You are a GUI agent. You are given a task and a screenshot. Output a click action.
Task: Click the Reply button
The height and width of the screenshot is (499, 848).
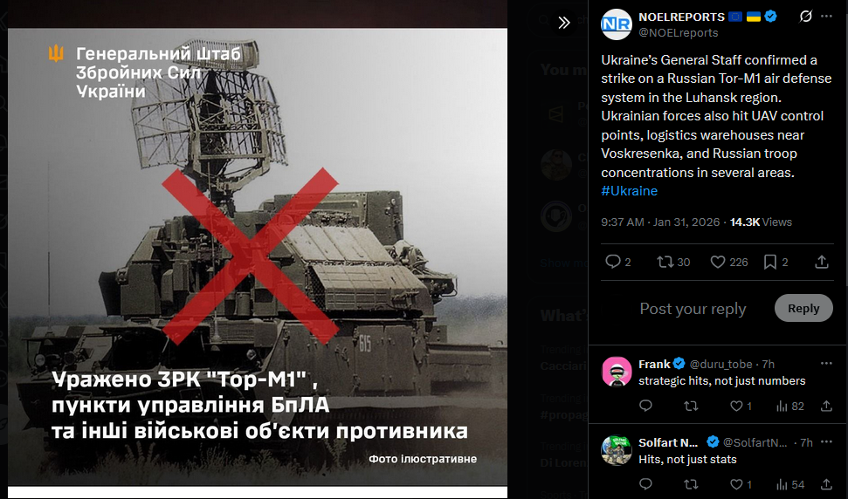click(803, 308)
